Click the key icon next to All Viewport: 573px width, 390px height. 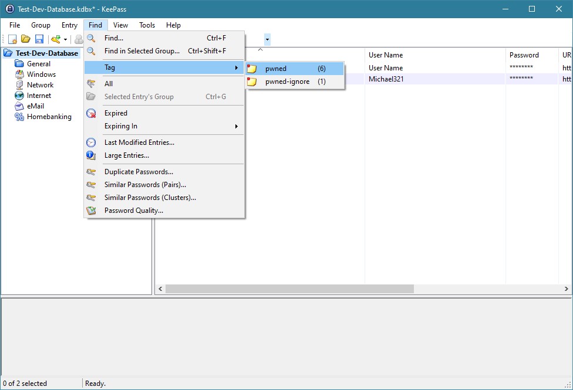pos(91,84)
